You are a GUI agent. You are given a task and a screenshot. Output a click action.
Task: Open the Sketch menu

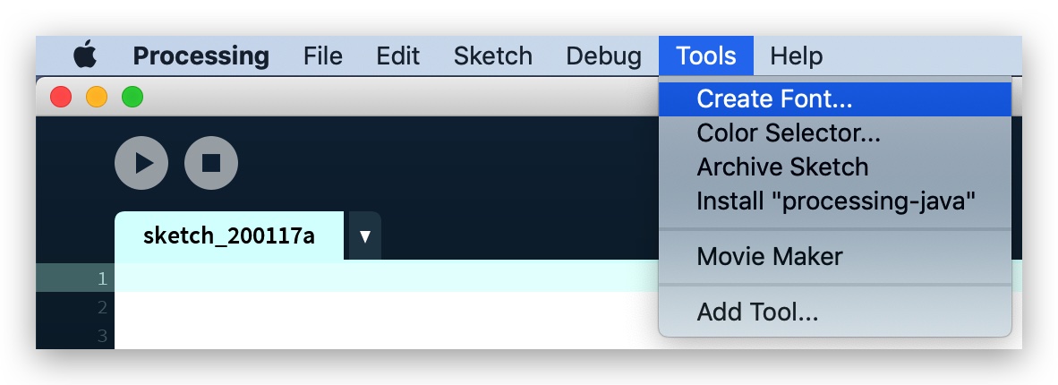[x=492, y=56]
